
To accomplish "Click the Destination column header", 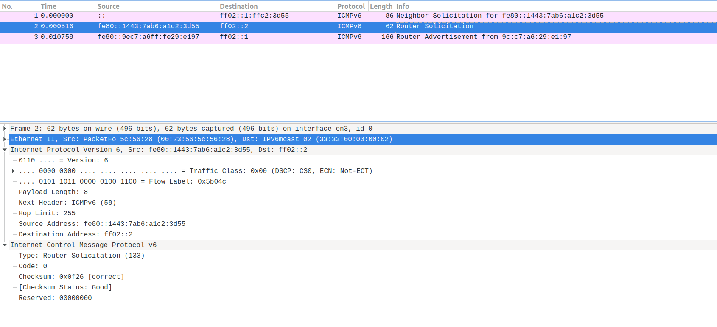I will tap(276, 6).
